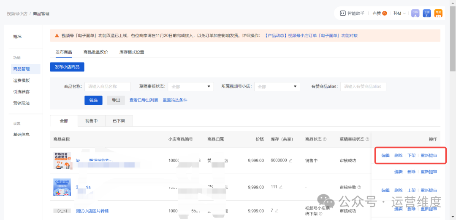Viewport: 456px width, 220px height.
Task: Switch to 发布商品 tab
Action: (x=64, y=52)
